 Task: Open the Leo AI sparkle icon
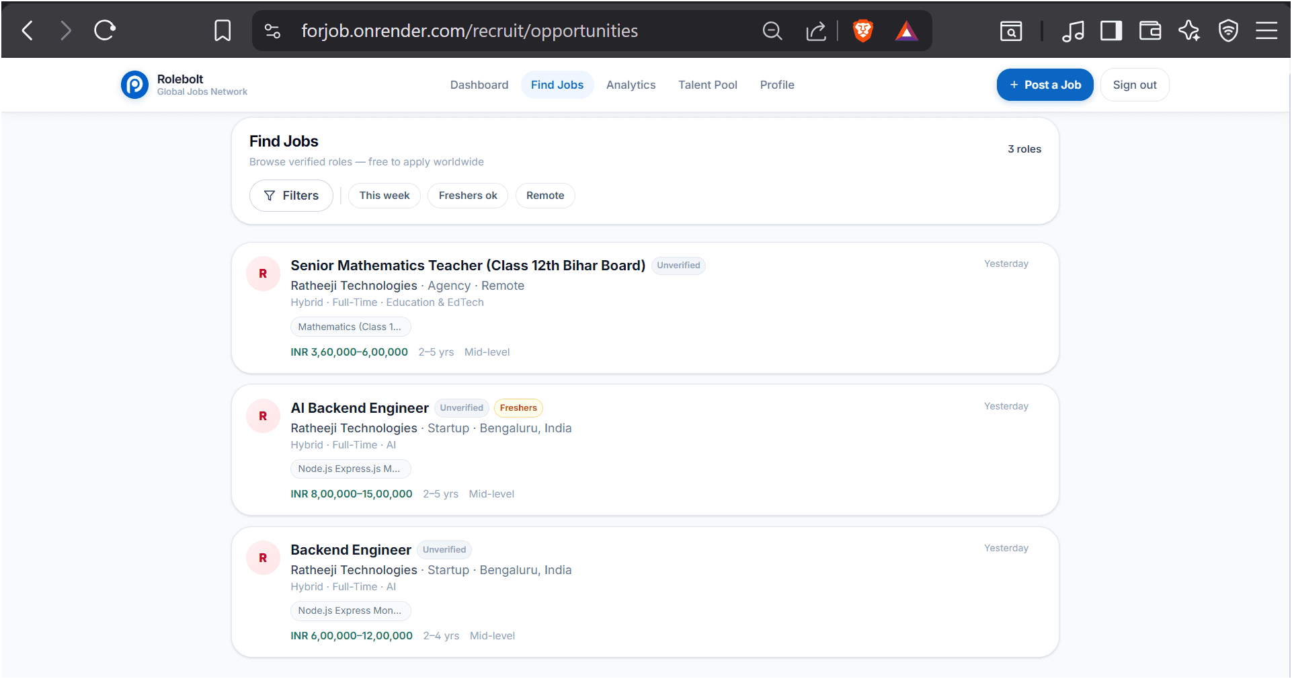point(1189,31)
